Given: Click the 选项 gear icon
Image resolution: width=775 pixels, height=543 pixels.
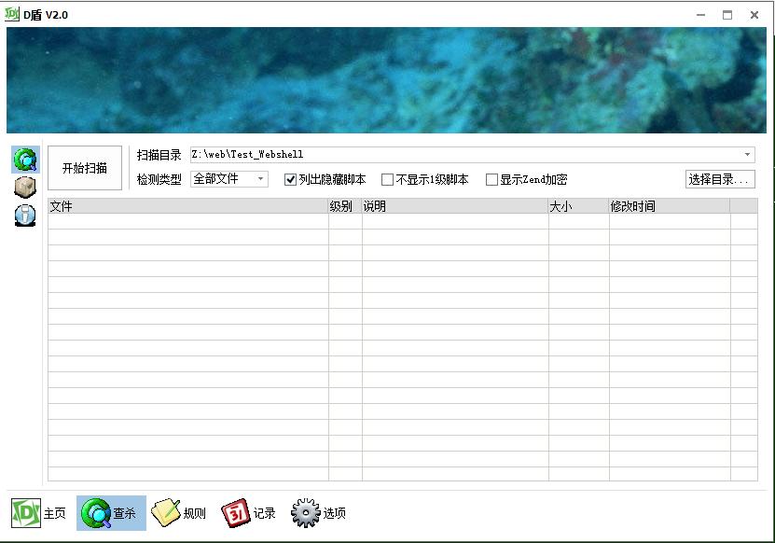Looking at the screenshot, I should [x=306, y=513].
